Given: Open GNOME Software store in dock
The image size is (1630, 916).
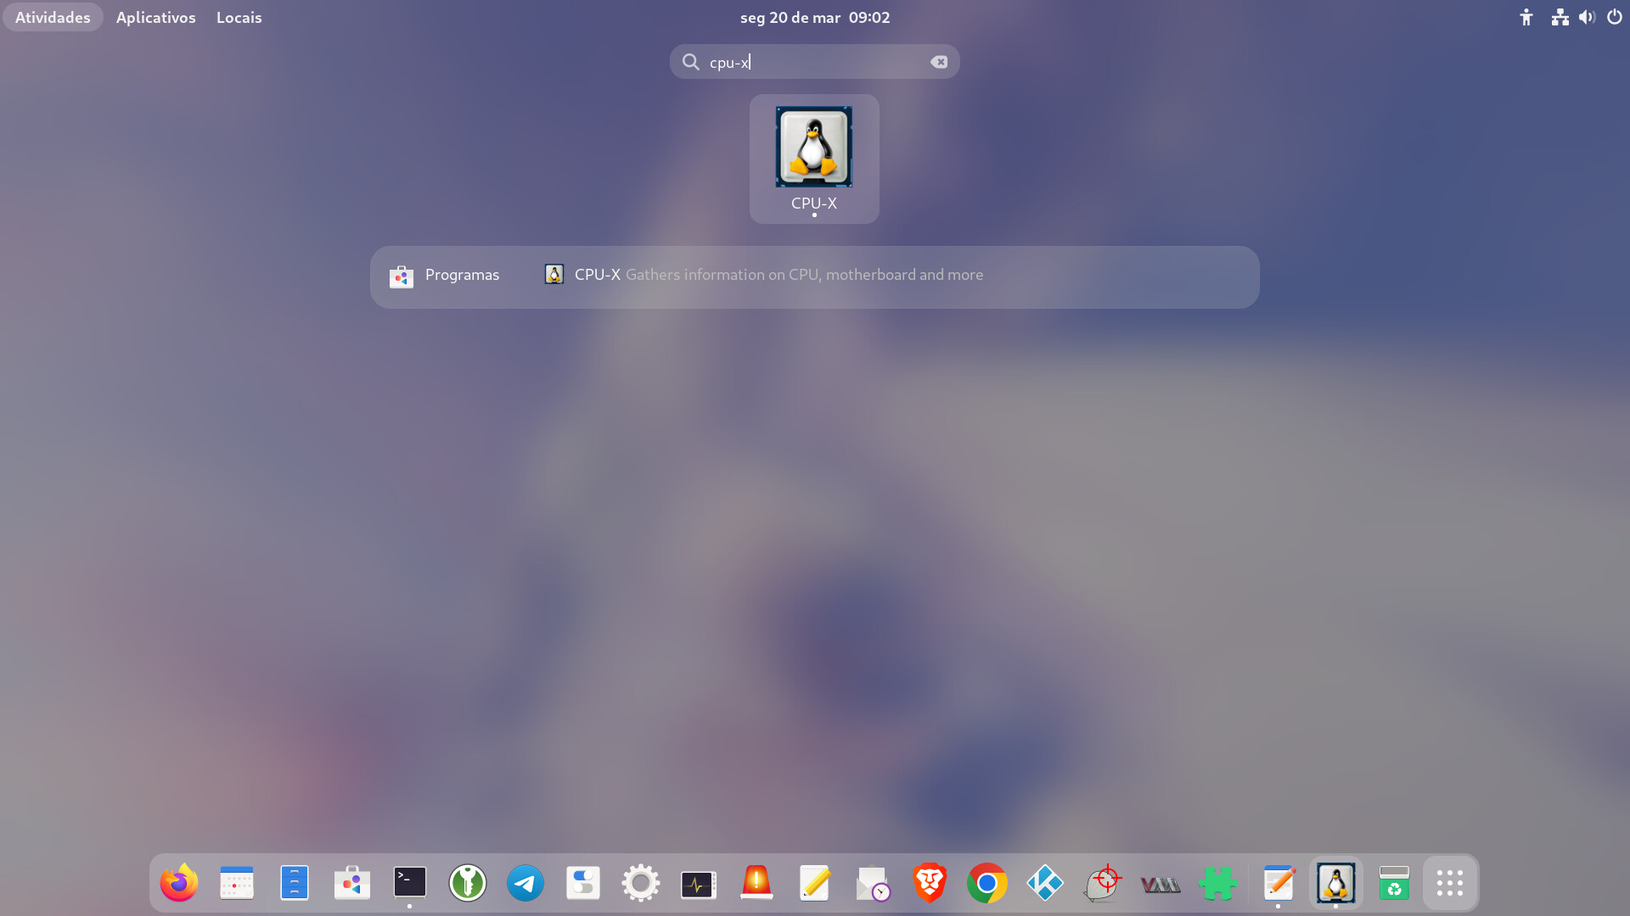Looking at the screenshot, I should [x=352, y=883].
